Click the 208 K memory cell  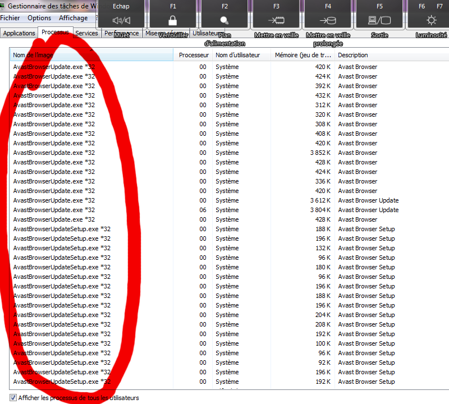(323, 324)
